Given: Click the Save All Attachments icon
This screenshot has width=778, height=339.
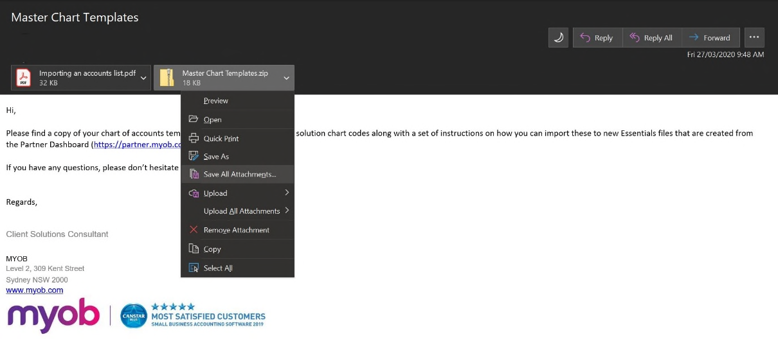Looking at the screenshot, I should (193, 174).
